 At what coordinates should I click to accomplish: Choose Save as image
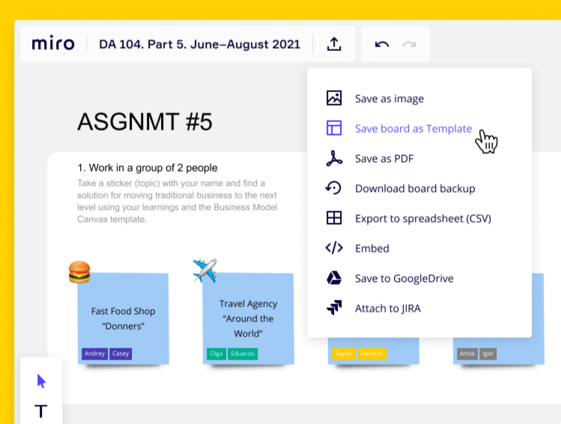[389, 98]
